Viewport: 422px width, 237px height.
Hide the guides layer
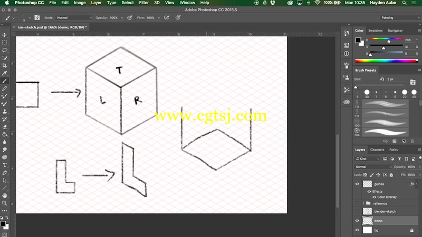point(357,184)
